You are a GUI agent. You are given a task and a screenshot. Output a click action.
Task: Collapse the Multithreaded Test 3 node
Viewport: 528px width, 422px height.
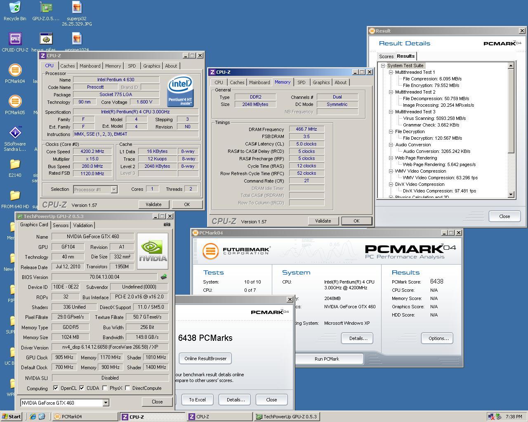point(391,112)
